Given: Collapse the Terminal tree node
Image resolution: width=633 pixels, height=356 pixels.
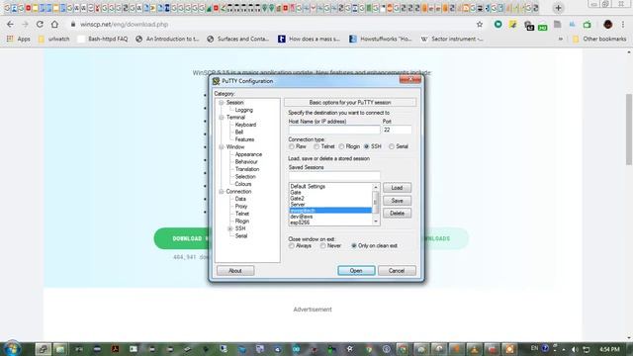Looking at the screenshot, I should (x=222, y=118).
